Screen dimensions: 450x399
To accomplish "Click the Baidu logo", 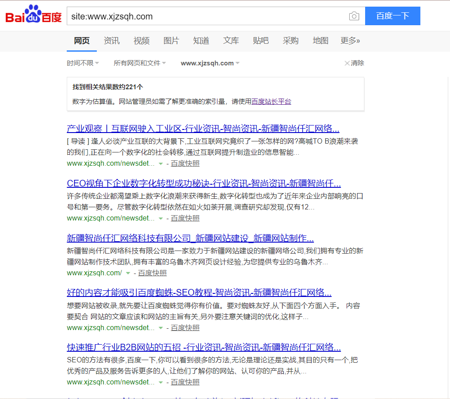I will [34, 16].
